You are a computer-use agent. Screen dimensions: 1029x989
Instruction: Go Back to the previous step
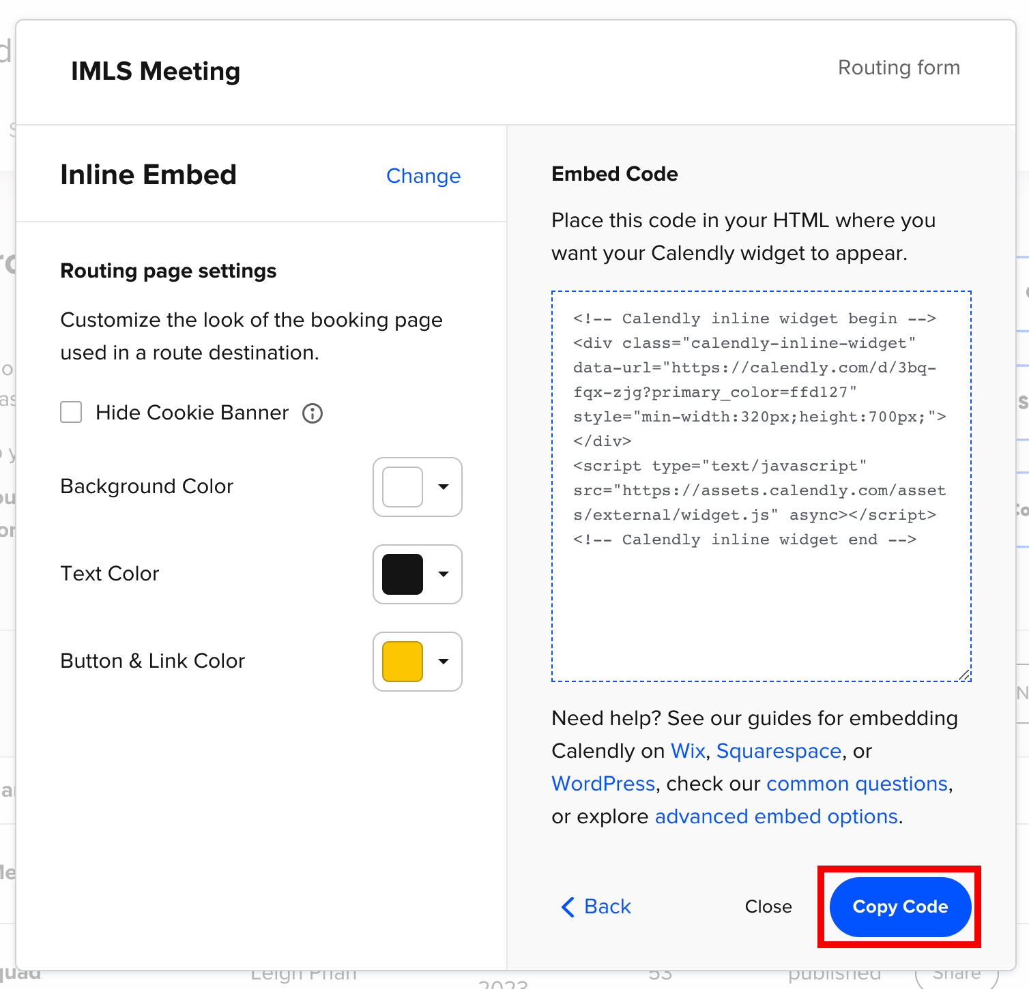[596, 906]
